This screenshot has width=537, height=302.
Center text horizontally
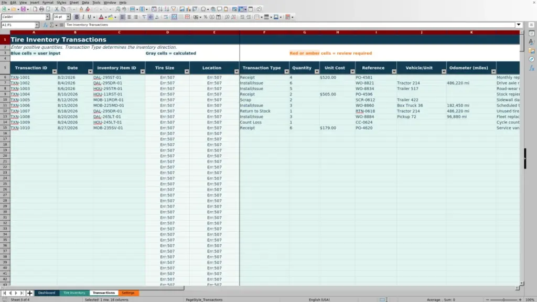(129, 17)
